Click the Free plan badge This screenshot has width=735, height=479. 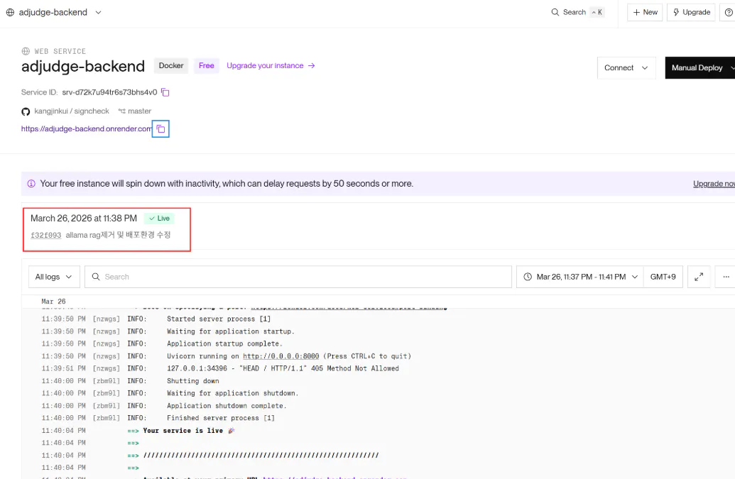click(206, 65)
